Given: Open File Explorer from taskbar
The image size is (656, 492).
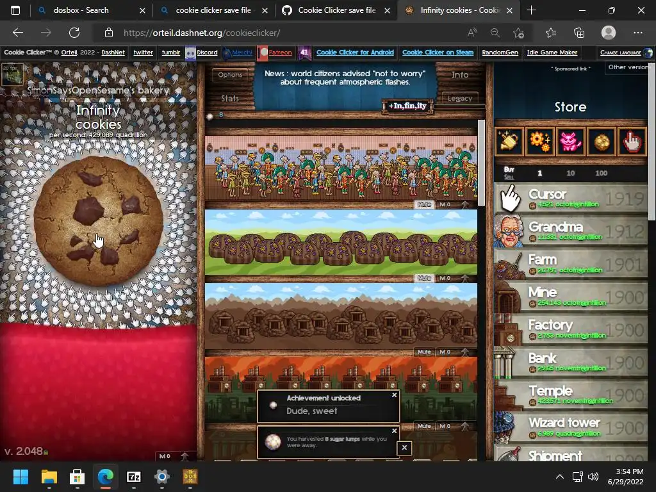Looking at the screenshot, I should (x=49, y=477).
